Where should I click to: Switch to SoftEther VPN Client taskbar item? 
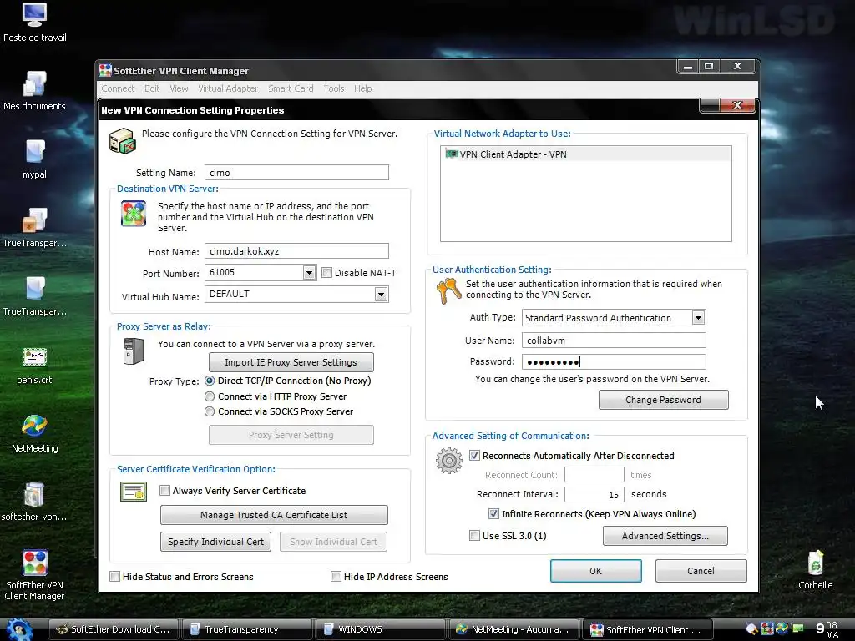point(647,629)
